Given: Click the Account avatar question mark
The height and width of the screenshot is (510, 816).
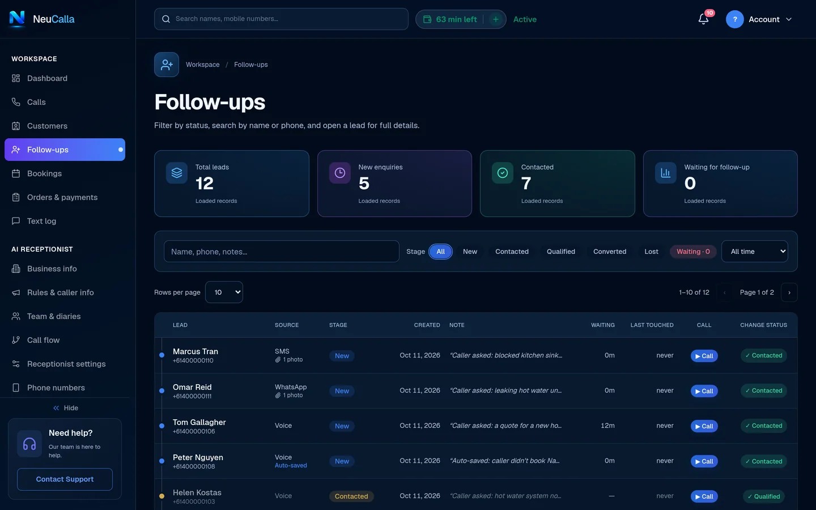Looking at the screenshot, I should [735, 19].
